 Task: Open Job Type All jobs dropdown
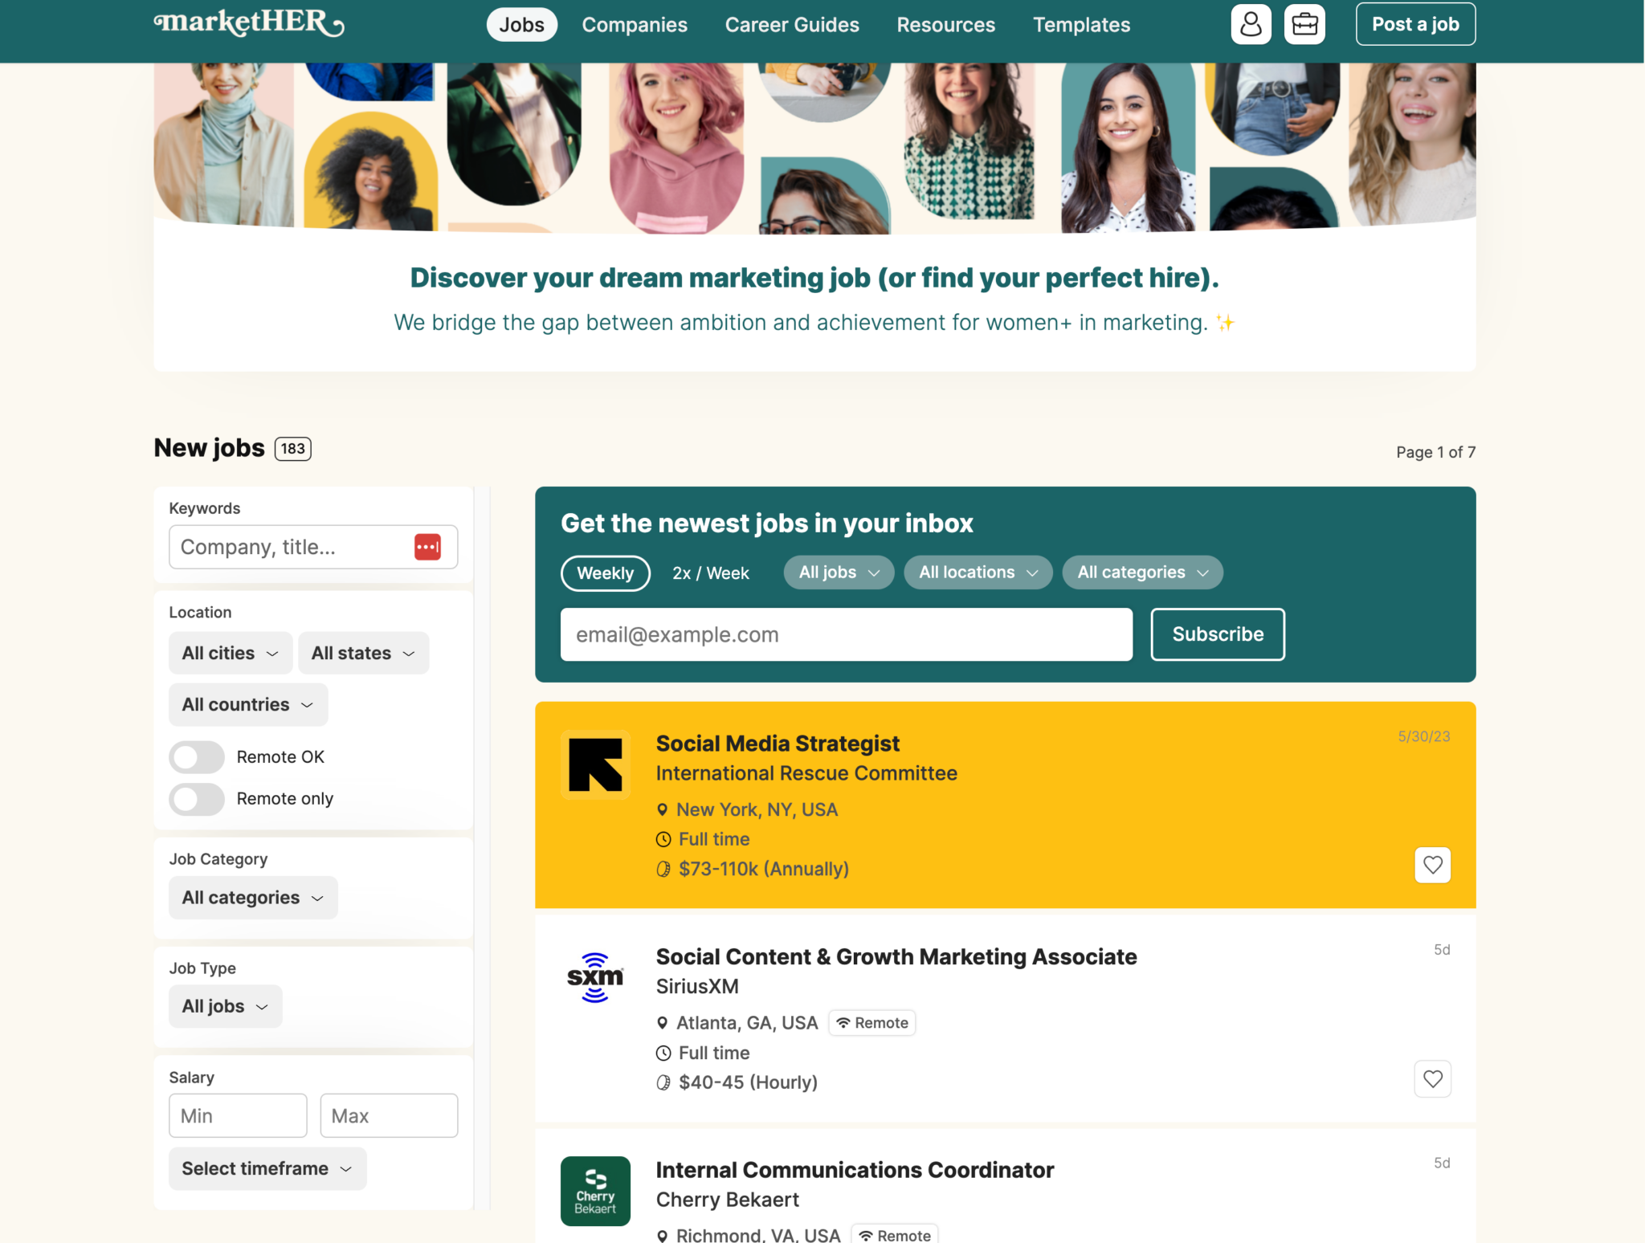(226, 1006)
